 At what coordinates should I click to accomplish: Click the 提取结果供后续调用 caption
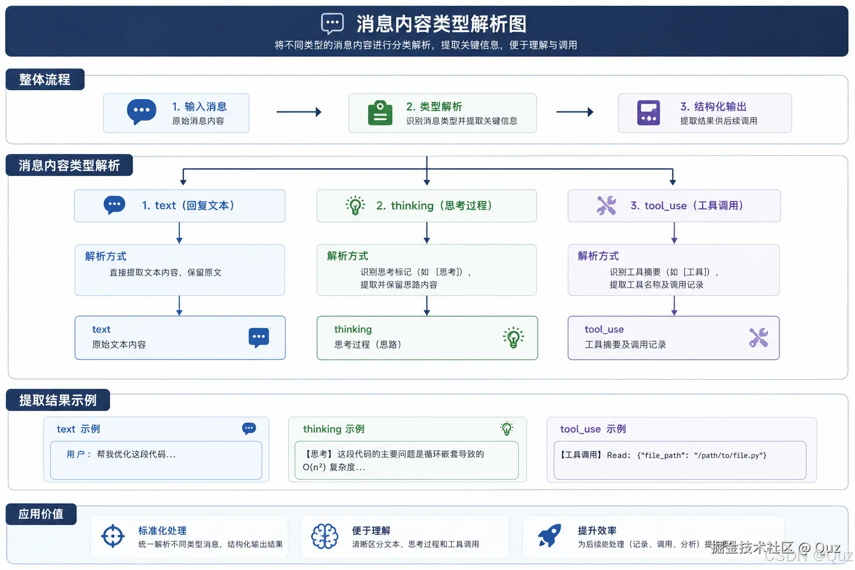(718, 121)
